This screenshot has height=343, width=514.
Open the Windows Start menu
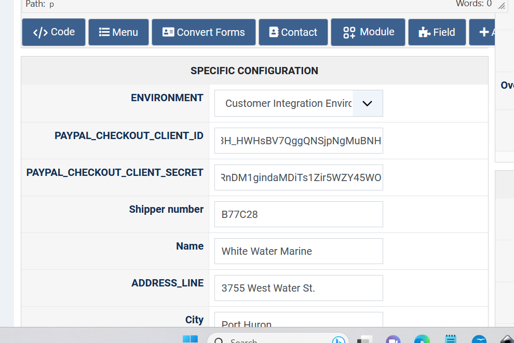point(190,339)
